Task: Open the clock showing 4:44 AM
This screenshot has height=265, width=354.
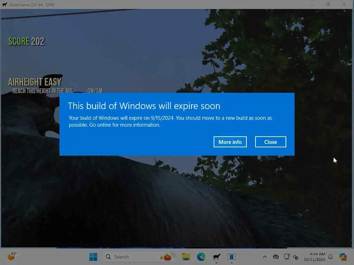Action: click(x=314, y=257)
